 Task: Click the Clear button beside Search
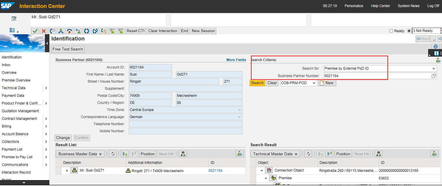[272, 83]
